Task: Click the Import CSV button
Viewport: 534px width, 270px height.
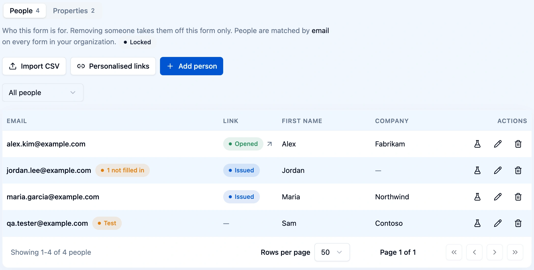Action: coord(34,66)
